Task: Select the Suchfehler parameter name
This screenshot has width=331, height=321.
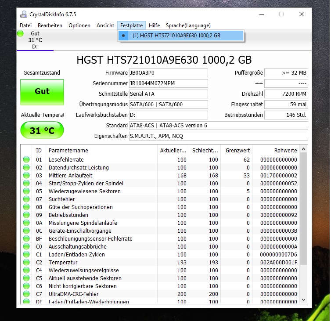Action: pyautogui.click(x=61, y=199)
